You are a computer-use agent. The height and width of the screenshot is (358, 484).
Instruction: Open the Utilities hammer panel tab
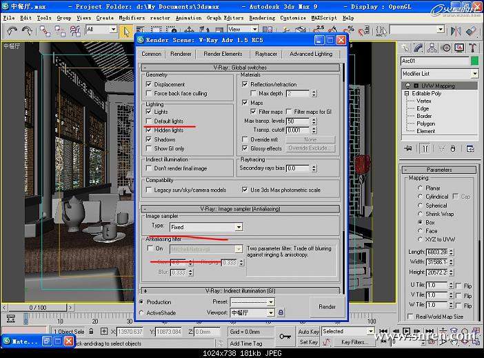[x=472, y=48]
